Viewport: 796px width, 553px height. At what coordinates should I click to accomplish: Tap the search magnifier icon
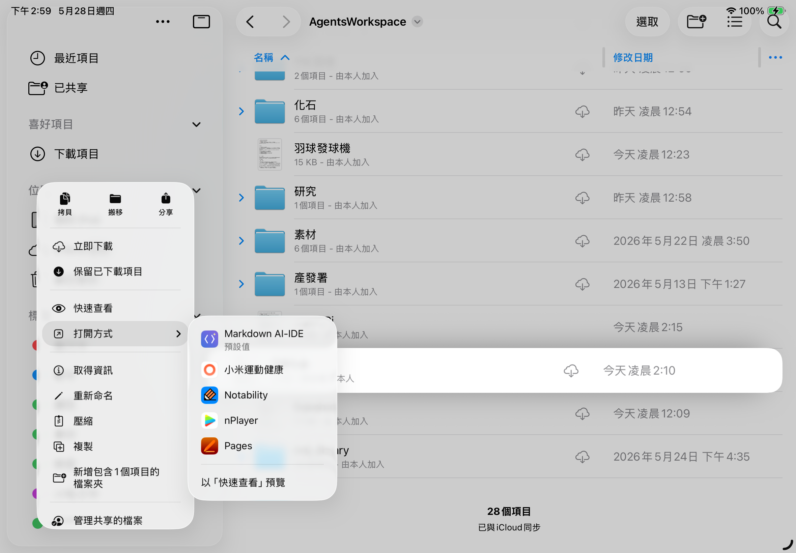coord(774,22)
